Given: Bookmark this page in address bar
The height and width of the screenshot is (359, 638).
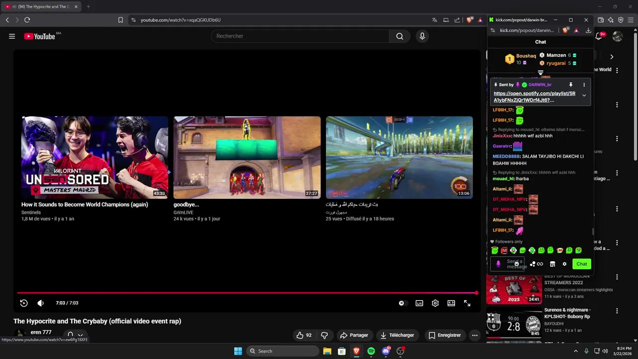Looking at the screenshot, I should 120,20.
